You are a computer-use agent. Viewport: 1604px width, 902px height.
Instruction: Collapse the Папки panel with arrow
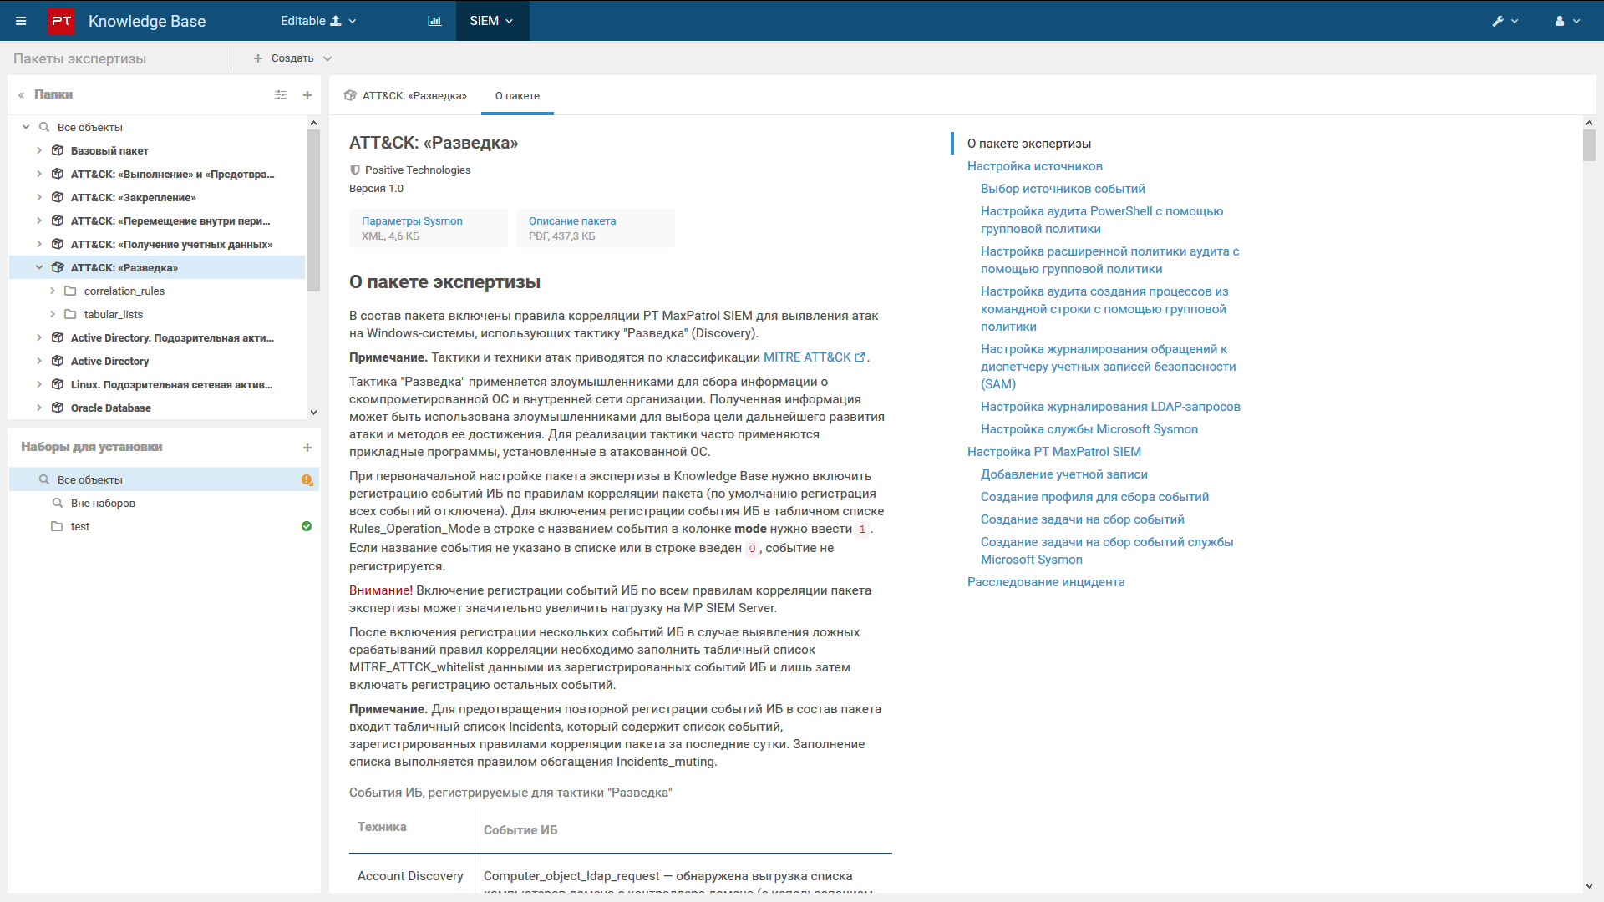(21, 95)
